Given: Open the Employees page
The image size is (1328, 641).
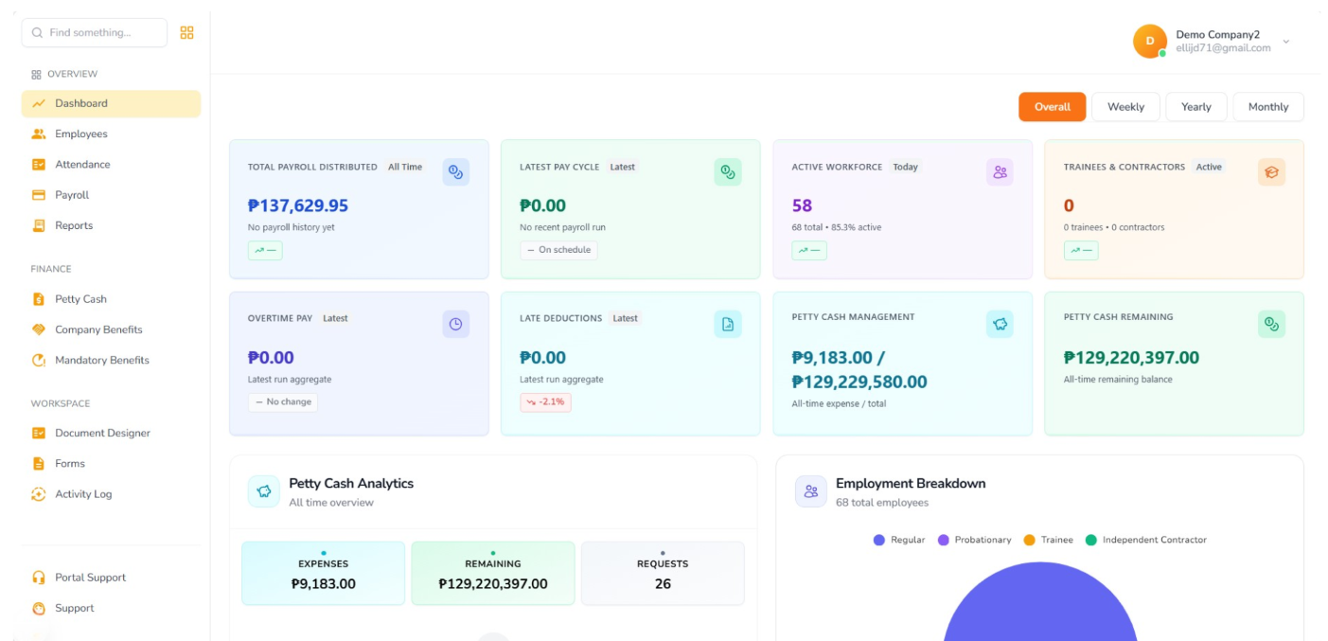Looking at the screenshot, I should coord(111,134).
